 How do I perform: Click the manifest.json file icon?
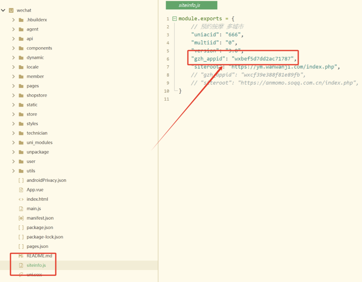(x=21, y=218)
